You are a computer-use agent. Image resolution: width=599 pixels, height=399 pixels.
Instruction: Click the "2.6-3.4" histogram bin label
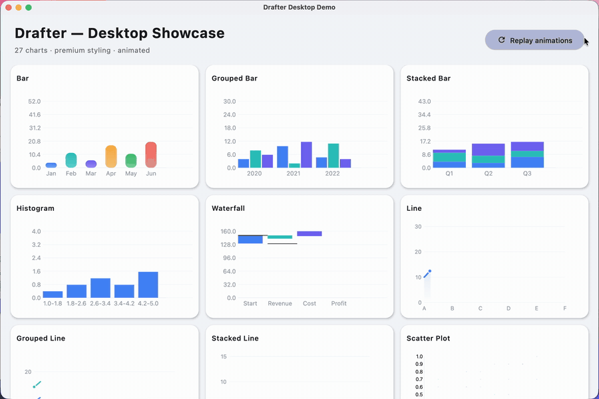click(100, 303)
